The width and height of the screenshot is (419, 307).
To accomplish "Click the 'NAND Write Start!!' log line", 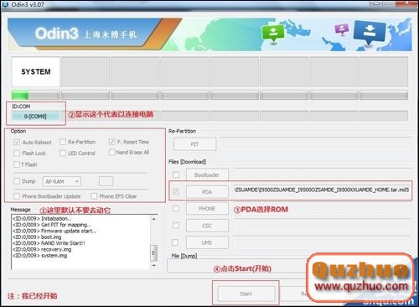I will 49,243.
